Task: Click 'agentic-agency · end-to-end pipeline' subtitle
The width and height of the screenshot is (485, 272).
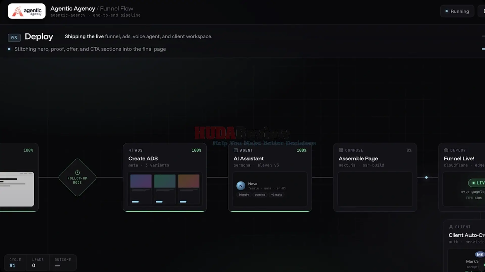Action: pyautogui.click(x=95, y=15)
